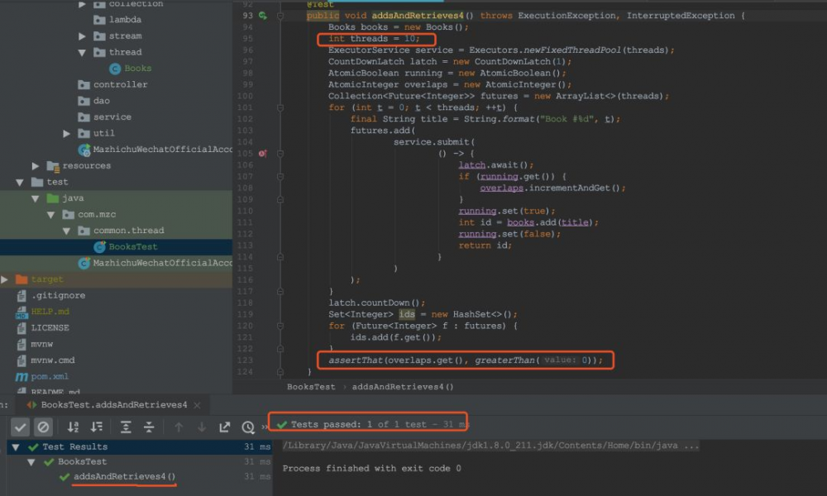Select MazhichuWechatOfficialAcc class under test folder
The width and height of the screenshot is (827, 496).
pyautogui.click(x=162, y=263)
